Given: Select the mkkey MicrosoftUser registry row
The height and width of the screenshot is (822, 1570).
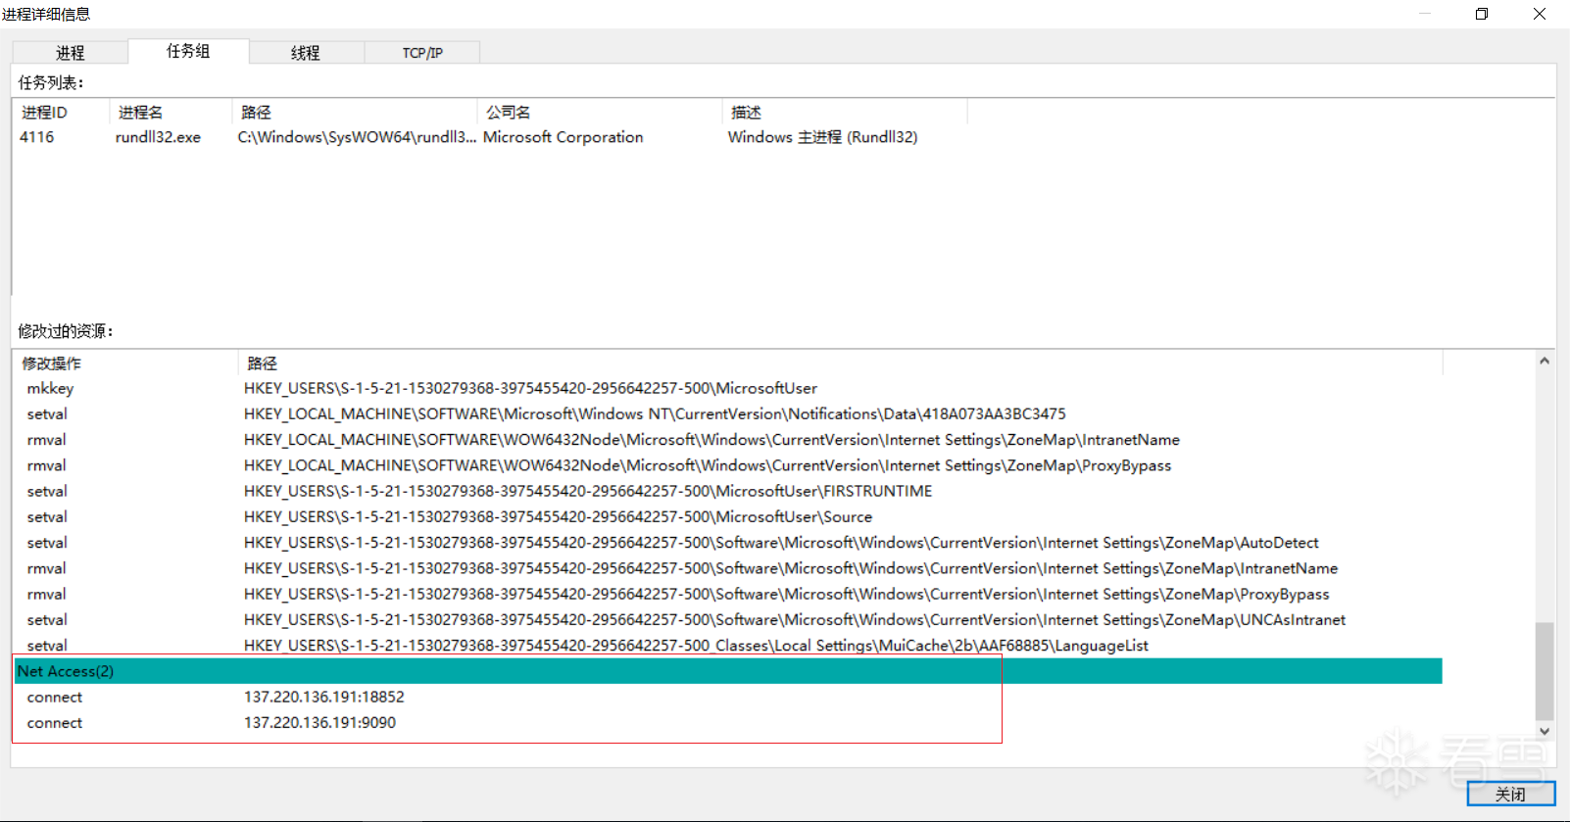Looking at the screenshot, I should click(529, 389).
